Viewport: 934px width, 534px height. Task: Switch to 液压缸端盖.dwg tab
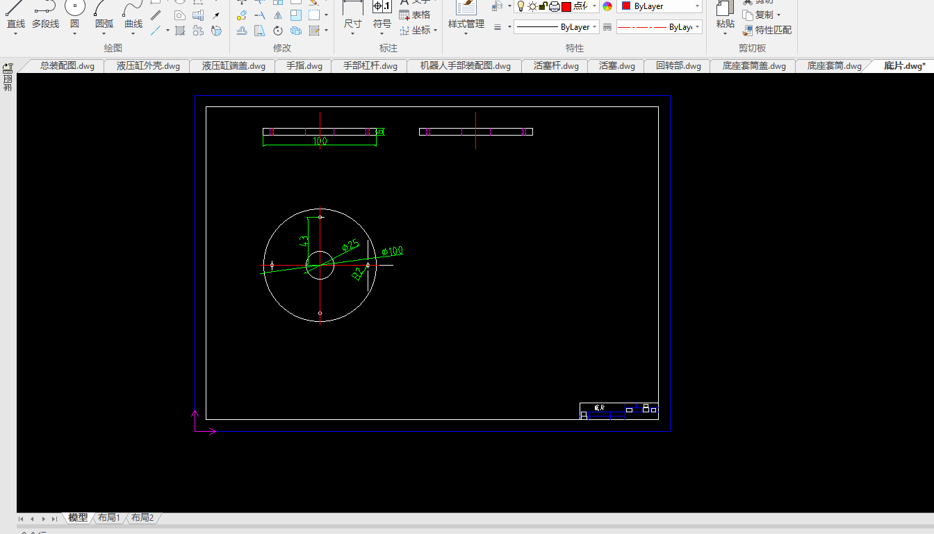point(233,66)
